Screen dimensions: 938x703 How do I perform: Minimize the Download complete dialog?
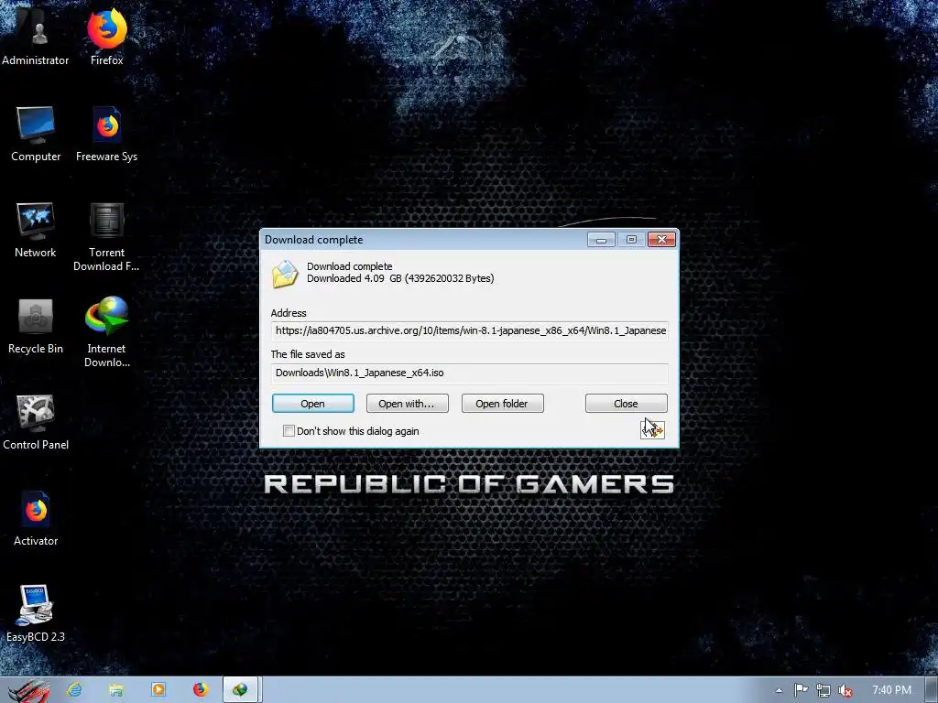(601, 240)
